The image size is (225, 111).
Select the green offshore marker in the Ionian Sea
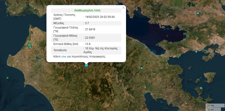(x=7, y=78)
